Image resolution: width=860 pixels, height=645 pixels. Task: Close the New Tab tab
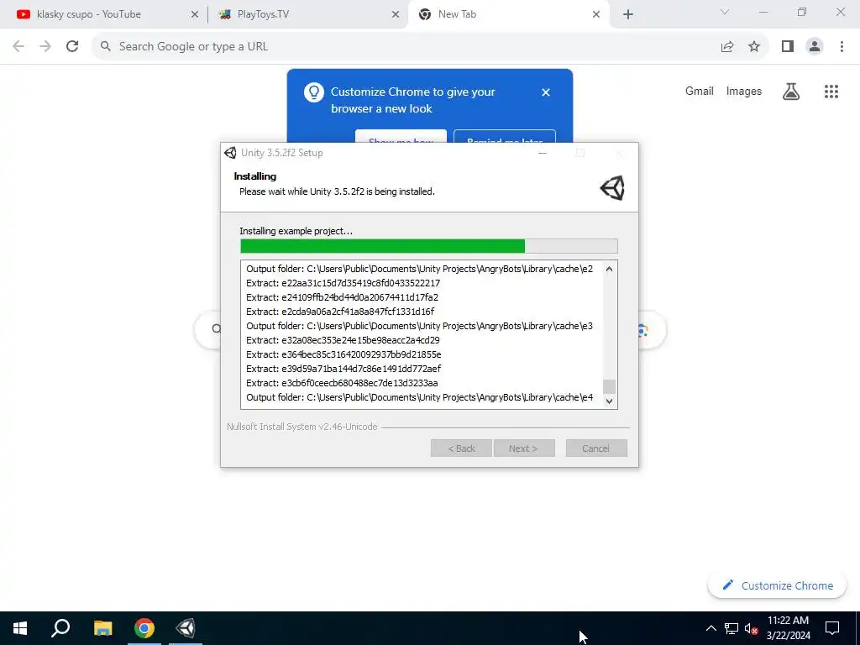point(596,15)
